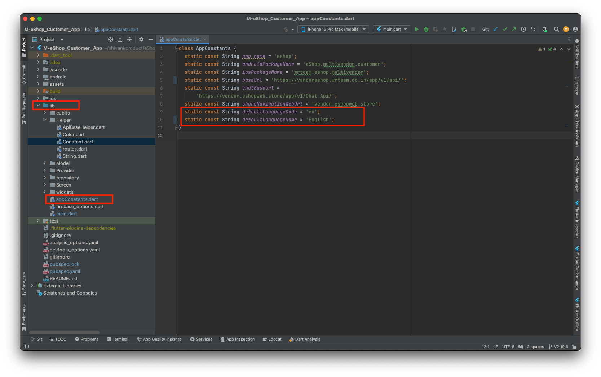Image resolution: width=601 pixels, height=377 pixels.
Task: Toggle Flutter Outline side panel
Action: click(577, 314)
